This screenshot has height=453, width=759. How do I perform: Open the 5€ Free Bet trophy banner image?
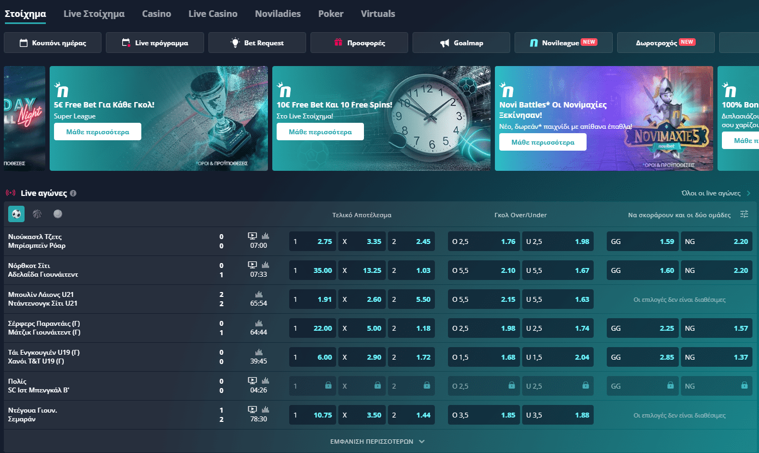159,118
